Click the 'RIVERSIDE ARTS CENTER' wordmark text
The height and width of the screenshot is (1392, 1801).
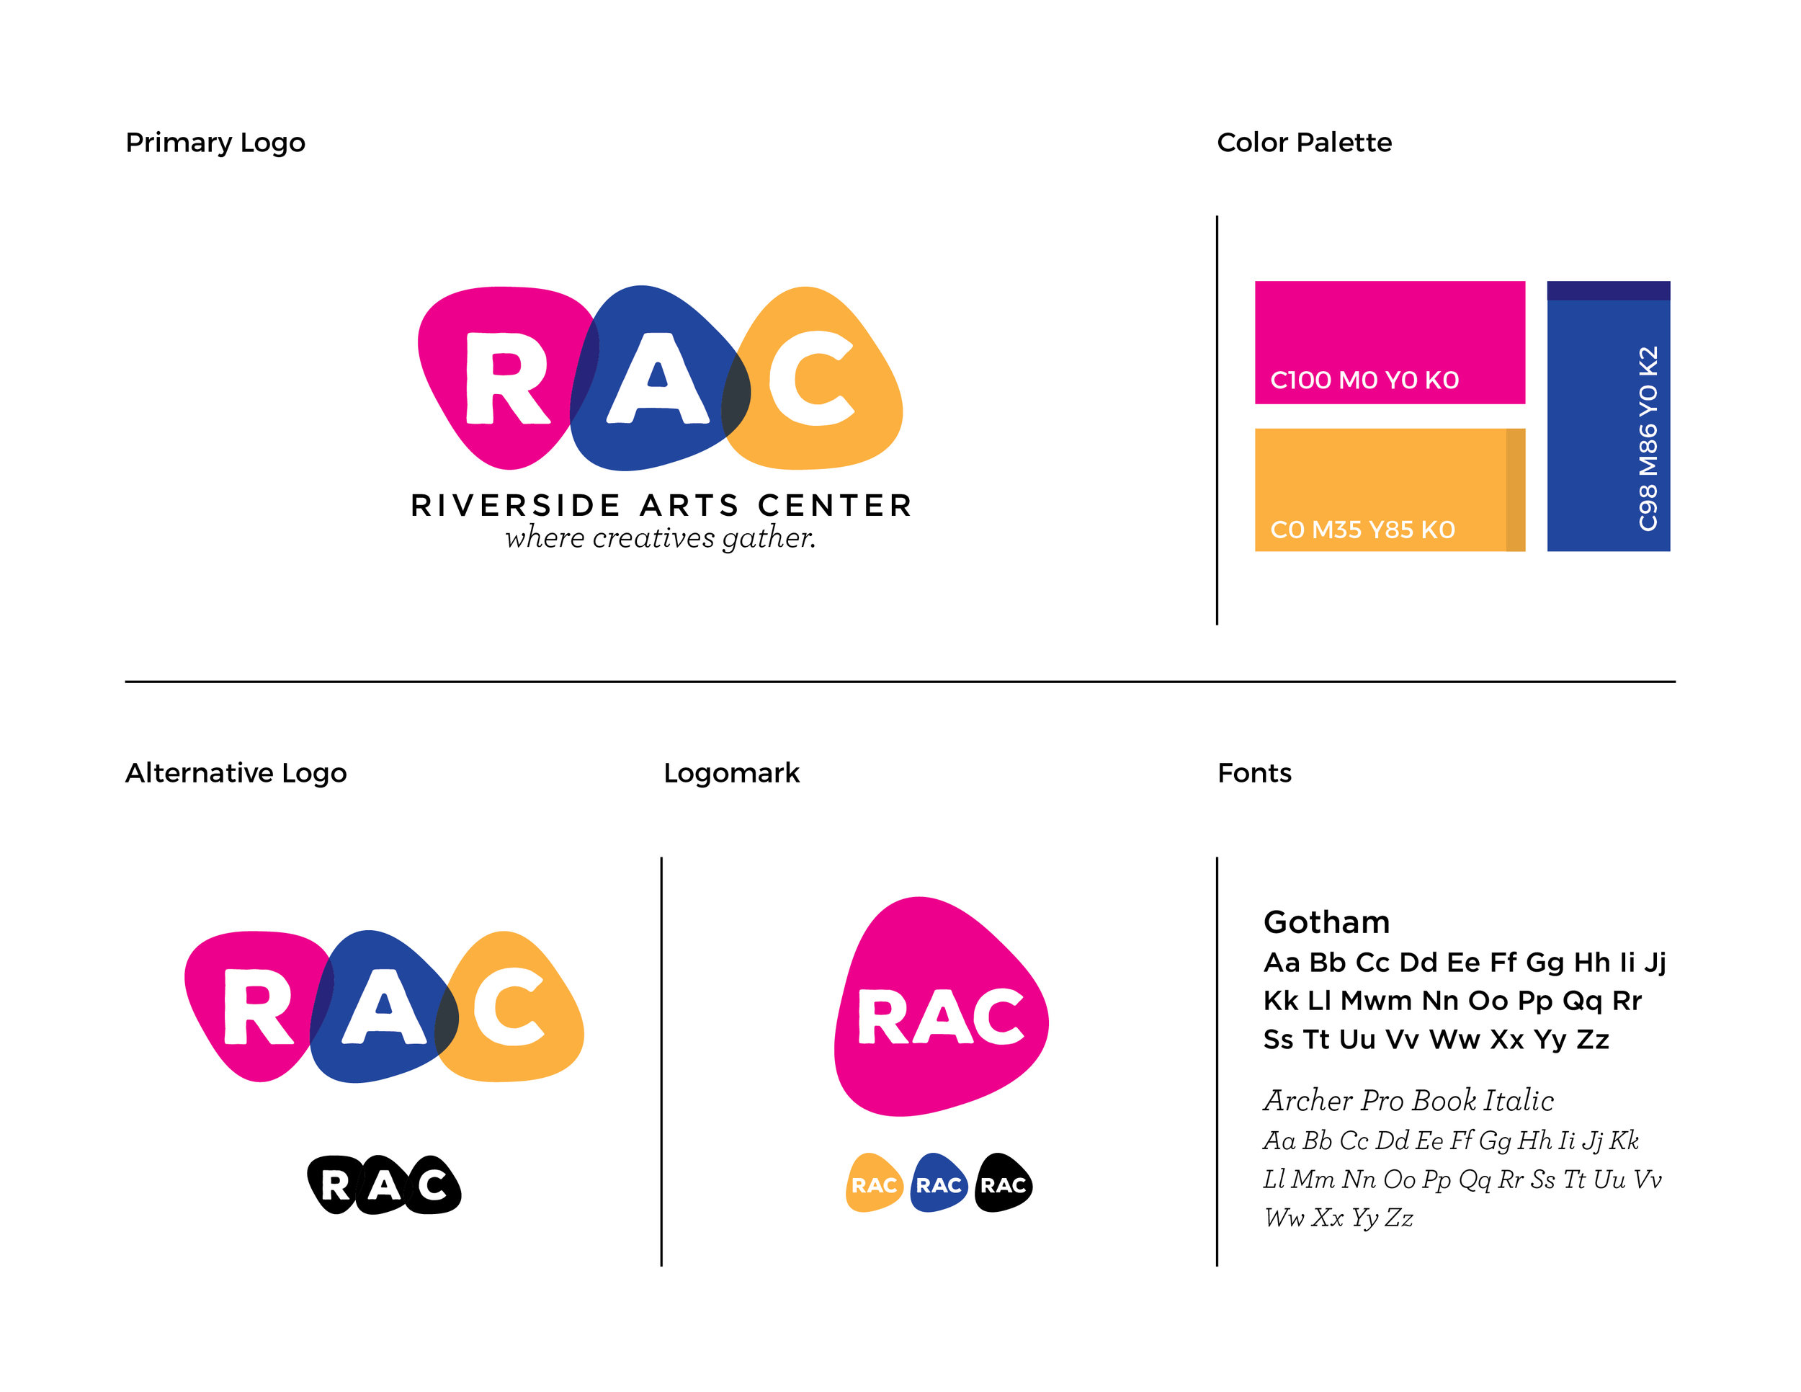point(661,506)
